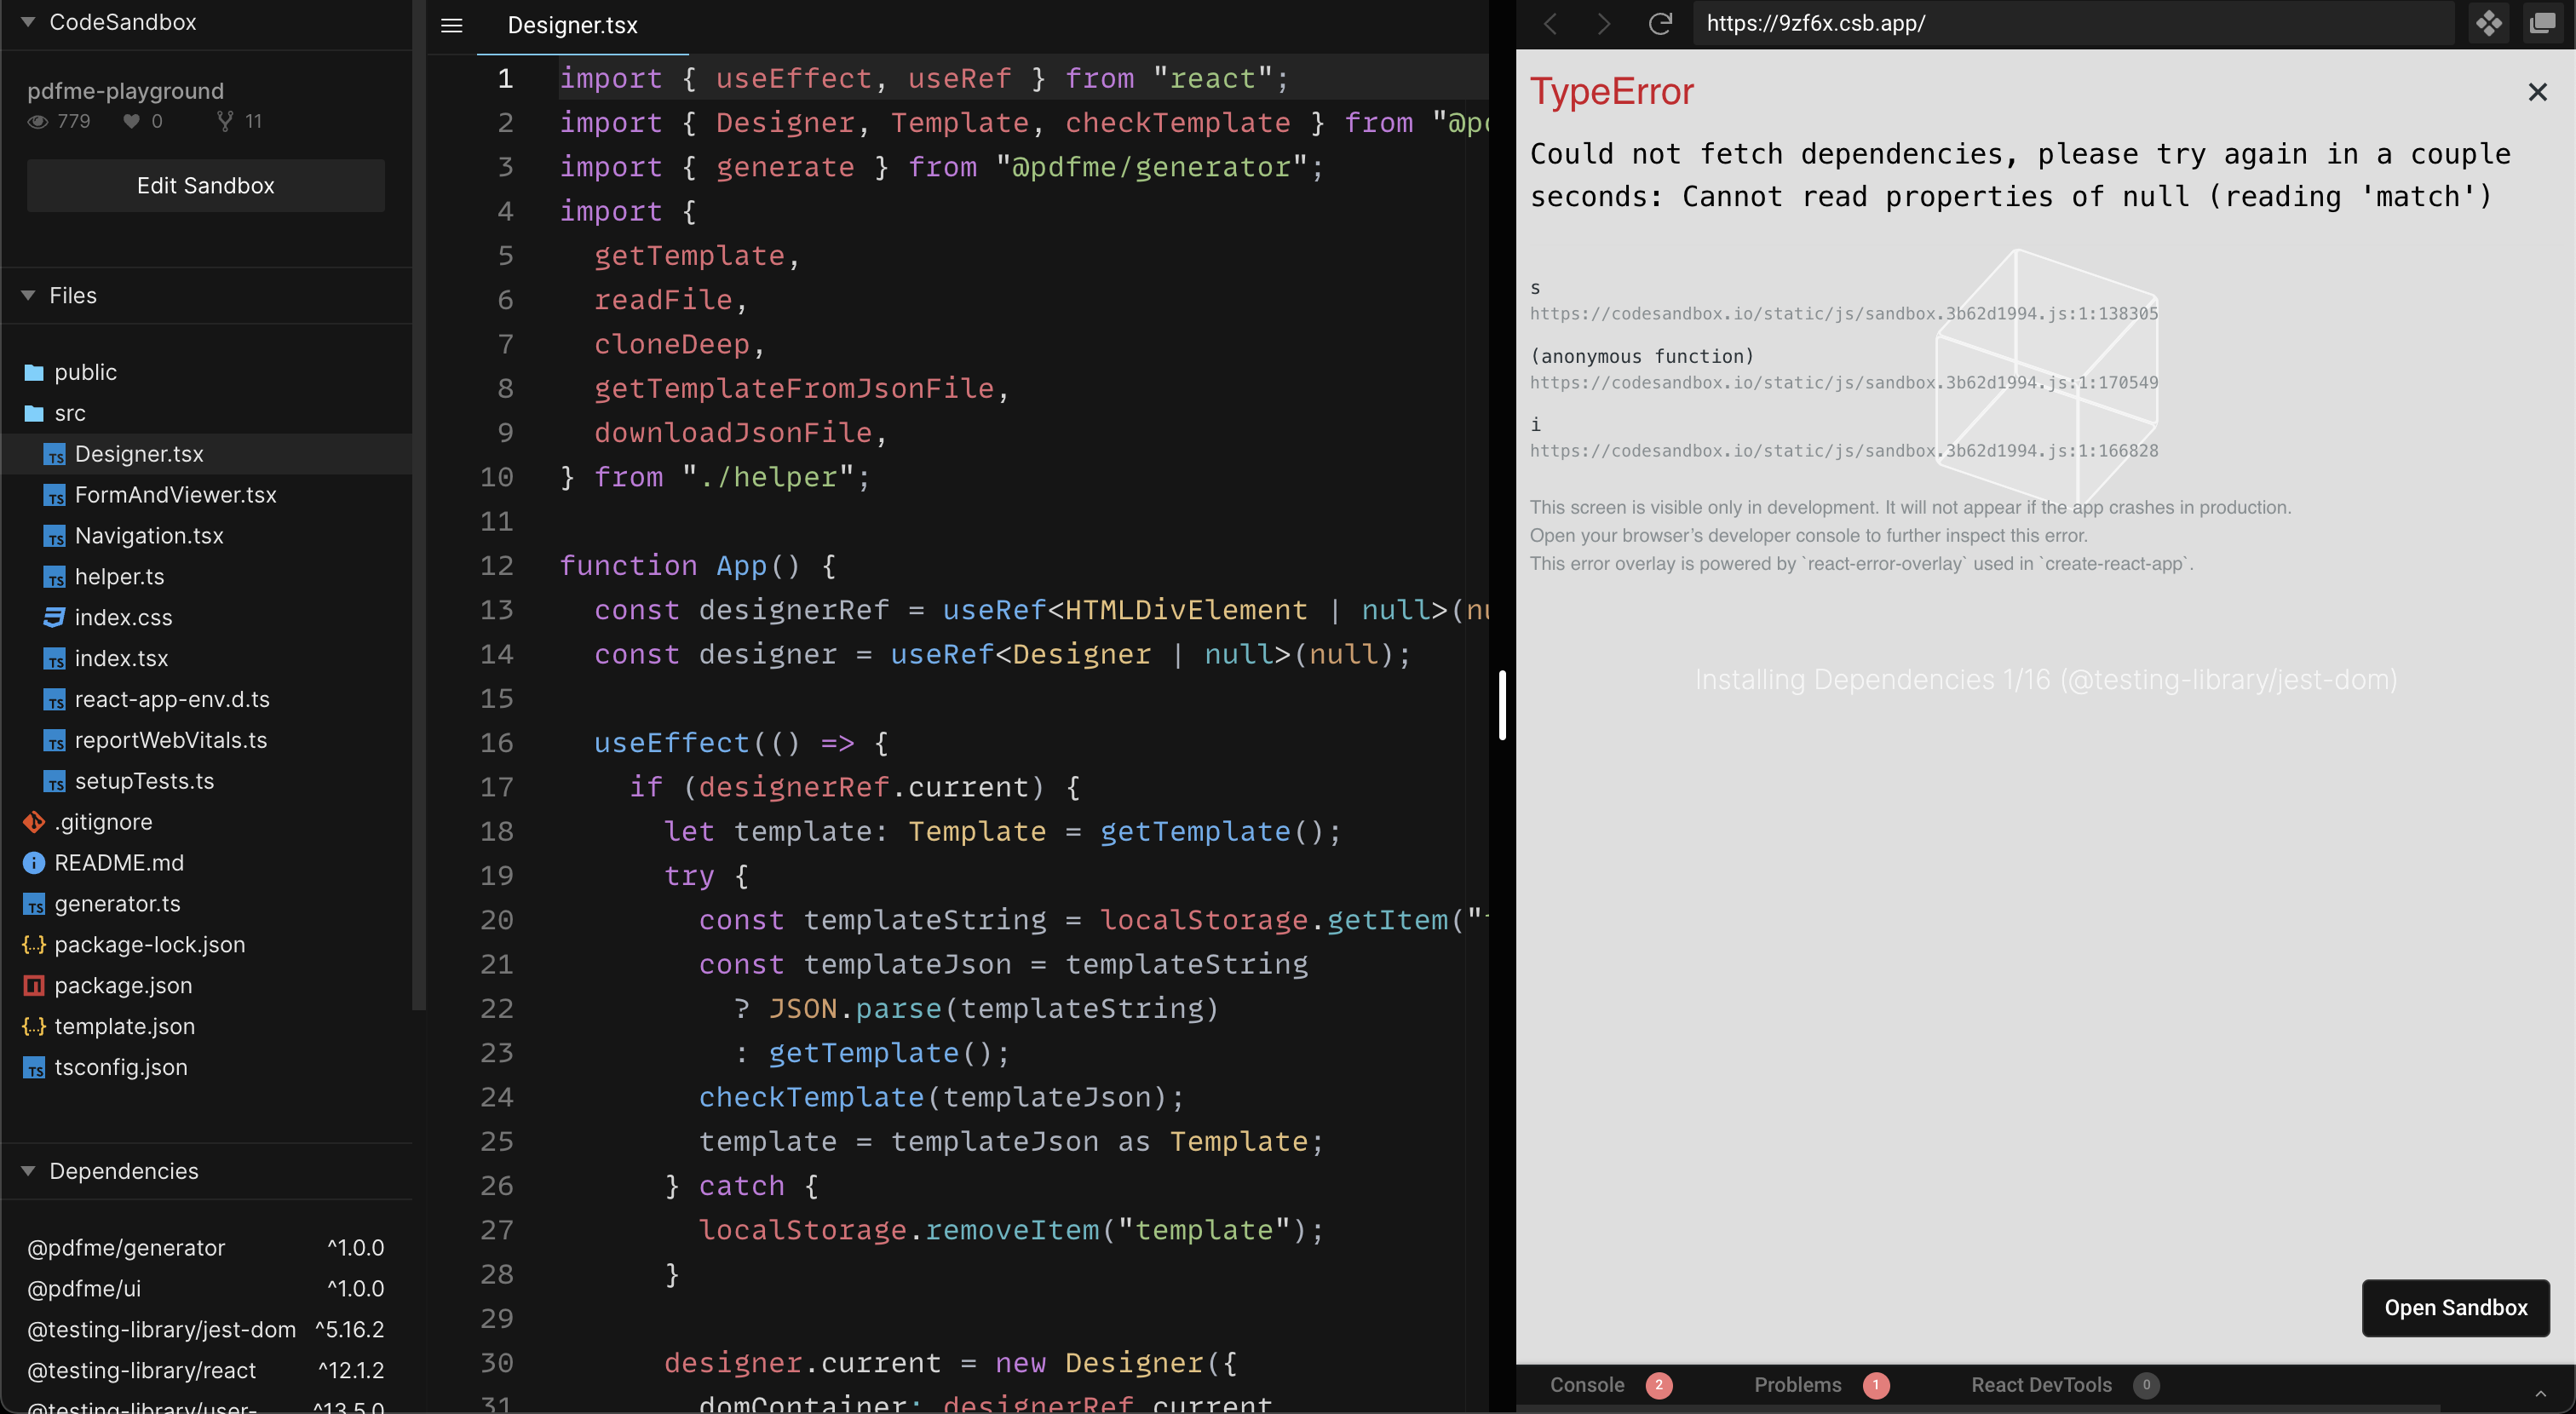Open the .gitignore file
This screenshot has width=2576, height=1414.
(x=206, y=822)
